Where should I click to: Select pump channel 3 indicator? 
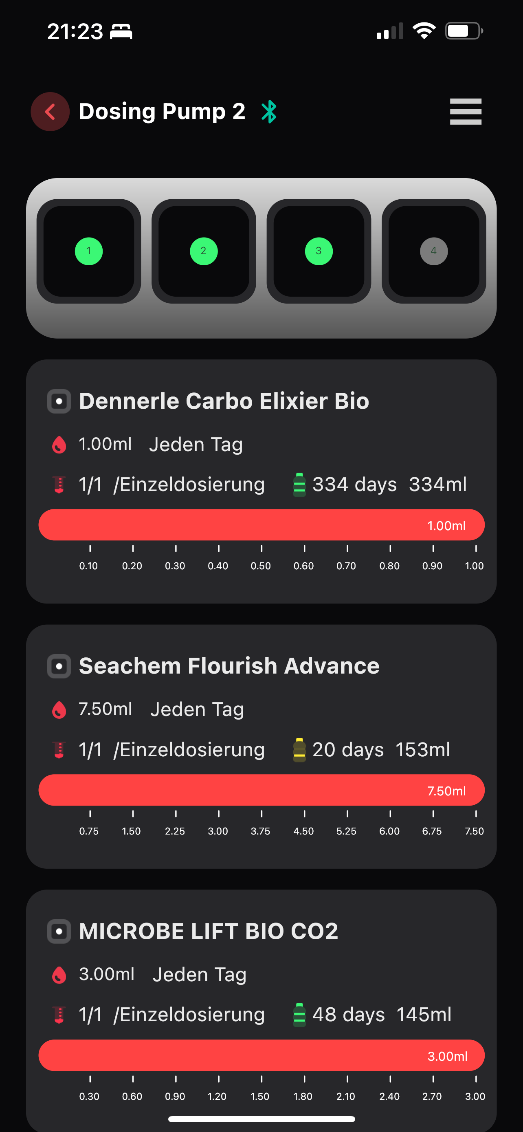[x=319, y=251]
